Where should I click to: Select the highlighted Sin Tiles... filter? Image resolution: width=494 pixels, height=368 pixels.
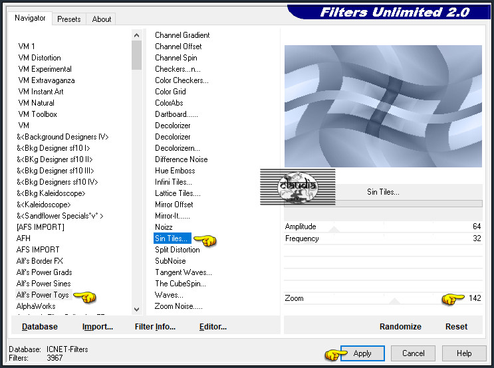click(x=172, y=238)
